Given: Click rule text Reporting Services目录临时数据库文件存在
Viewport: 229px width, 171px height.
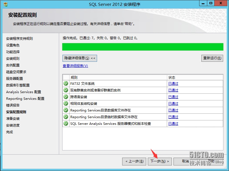Looking at the screenshot, I should pos(104,117).
